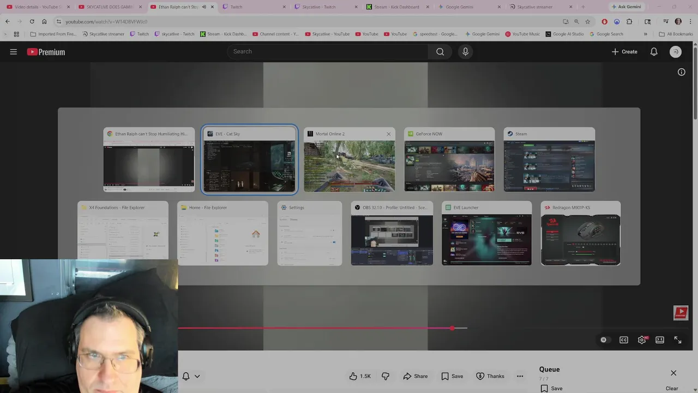
Task: Click the YouTube search magnifier button
Action: (x=440, y=51)
